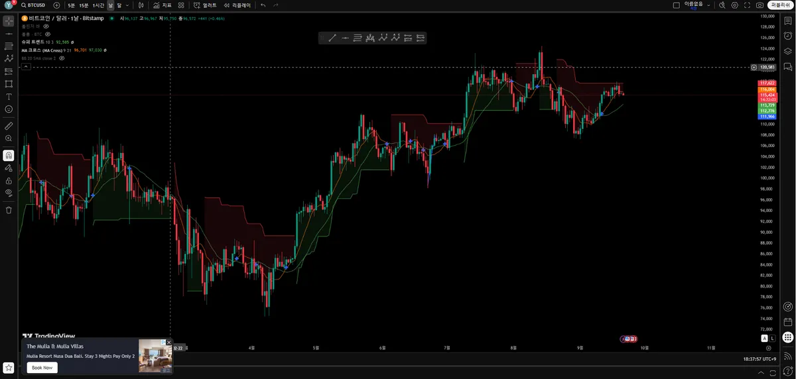Toggle visibility of the 볼린저 밴드 indicator
Viewport: 796px width, 379px height.
pyautogui.click(x=46, y=26)
